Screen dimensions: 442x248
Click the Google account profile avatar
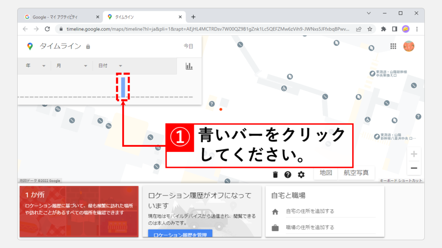409,46
